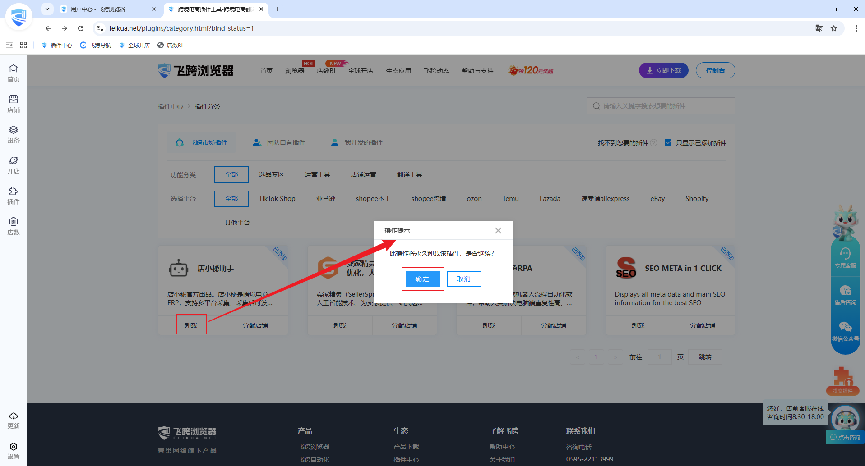This screenshot has width=865, height=466.
Task: Open 插件中心 breadcrumb link
Action: 171,106
